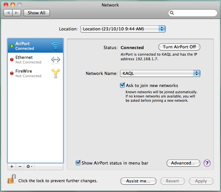221x192 pixels.
Task: Open the gear action menu
Action: coord(29,166)
